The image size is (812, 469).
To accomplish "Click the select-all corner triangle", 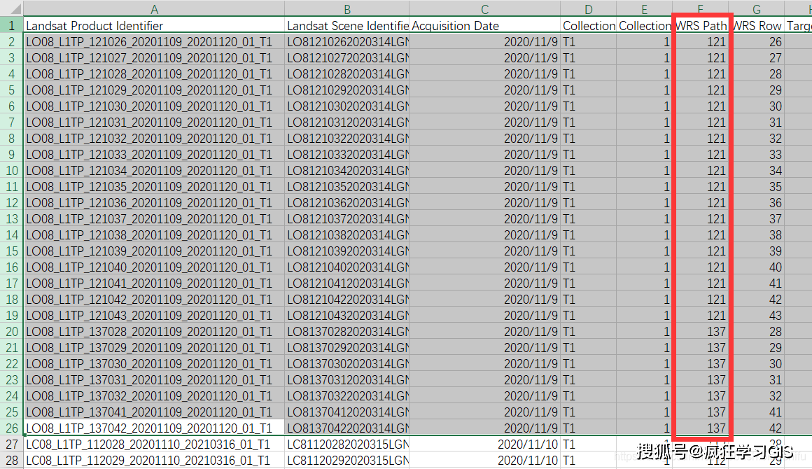I will click(x=11, y=8).
